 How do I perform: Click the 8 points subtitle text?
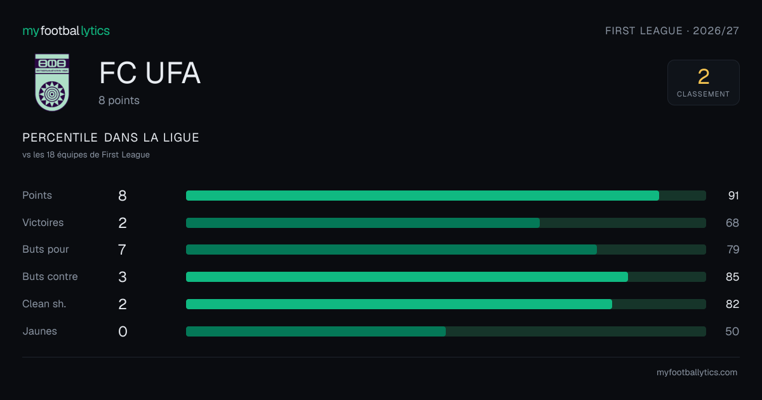119,100
